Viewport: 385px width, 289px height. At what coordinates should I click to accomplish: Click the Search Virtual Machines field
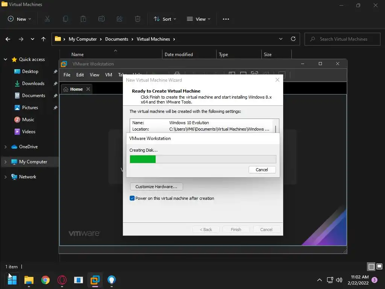point(343,39)
